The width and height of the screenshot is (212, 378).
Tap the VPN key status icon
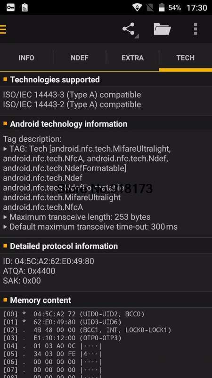pos(10,8)
